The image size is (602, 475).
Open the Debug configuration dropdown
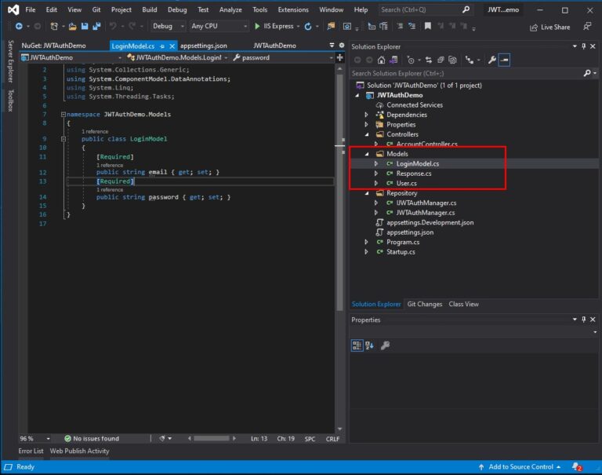[x=169, y=26]
